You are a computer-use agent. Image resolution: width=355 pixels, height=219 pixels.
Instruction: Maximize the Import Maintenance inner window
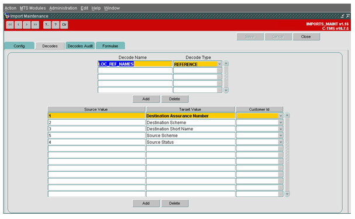click(347, 16)
